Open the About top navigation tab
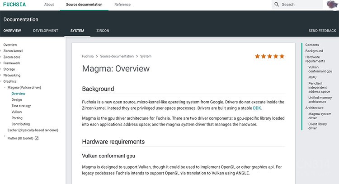Viewport: 339px width, 184px height. tap(49, 4)
